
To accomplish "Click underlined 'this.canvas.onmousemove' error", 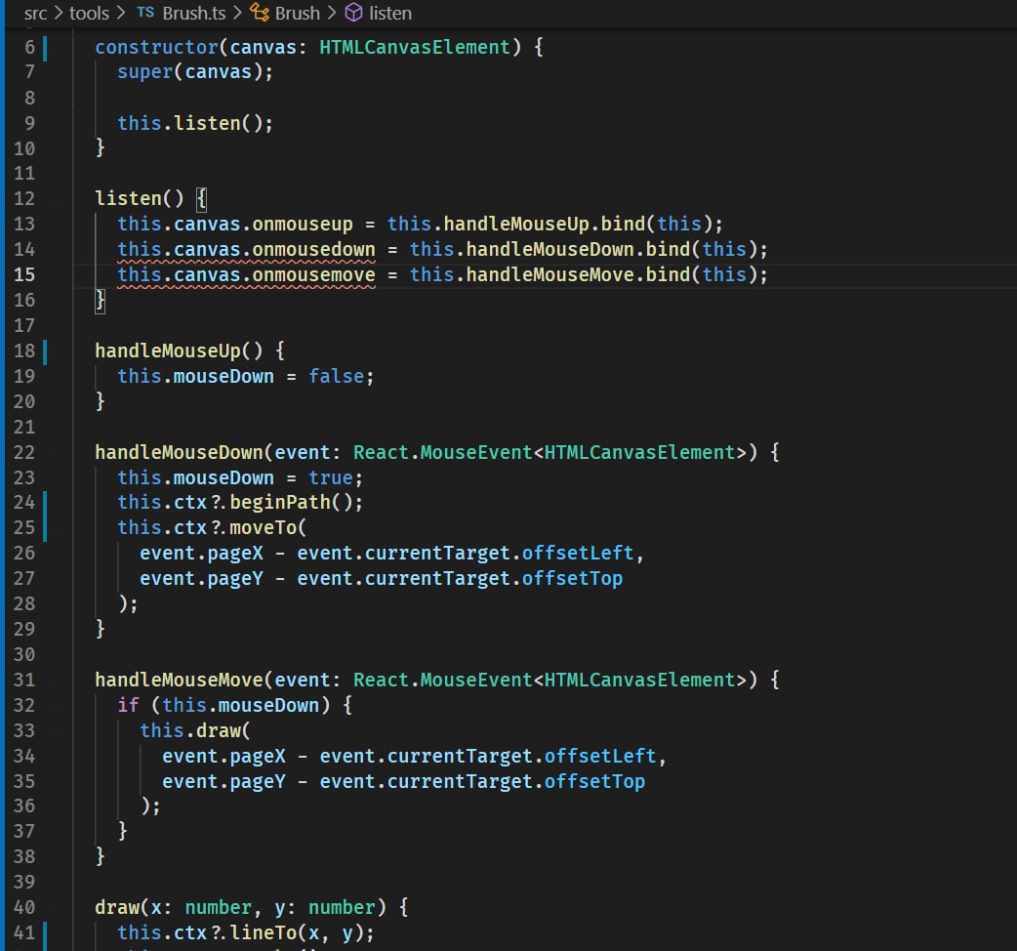I will tap(247, 275).
